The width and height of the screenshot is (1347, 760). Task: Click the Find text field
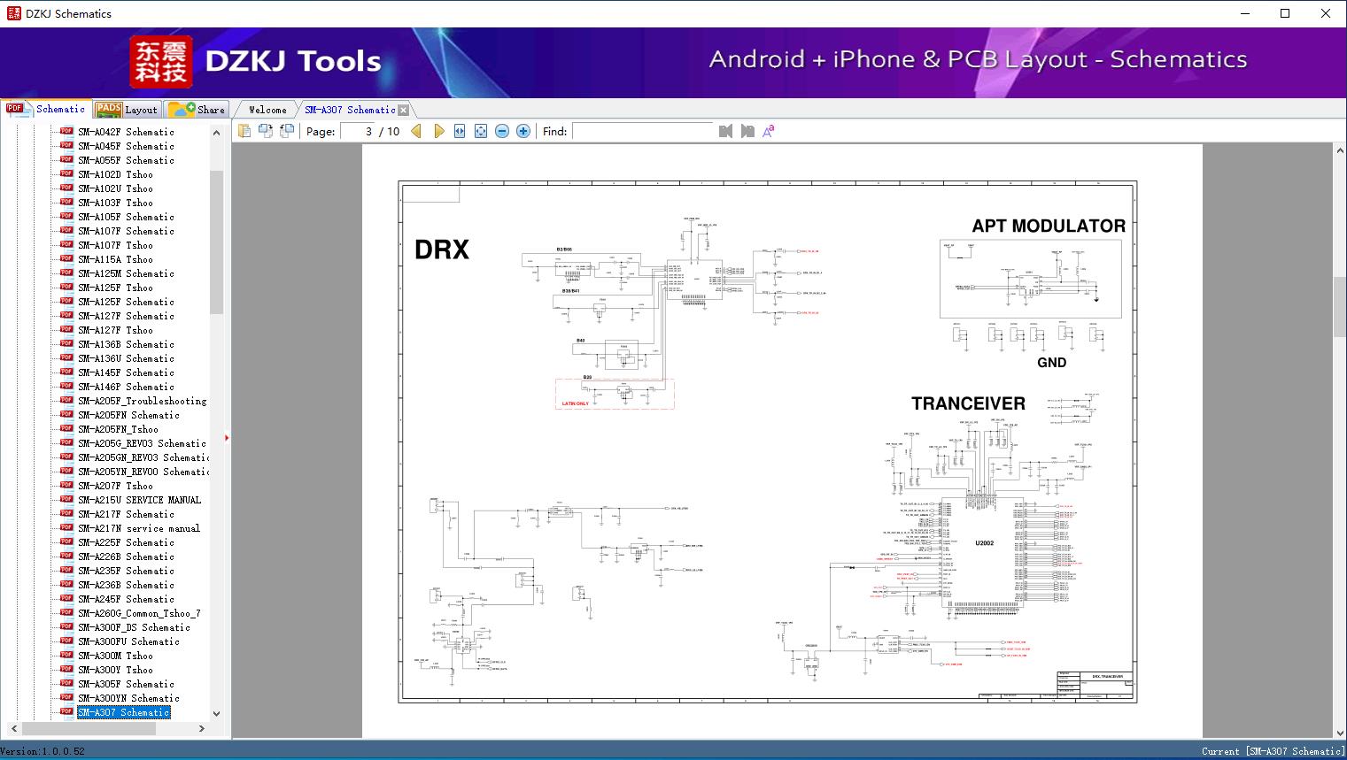click(x=642, y=131)
